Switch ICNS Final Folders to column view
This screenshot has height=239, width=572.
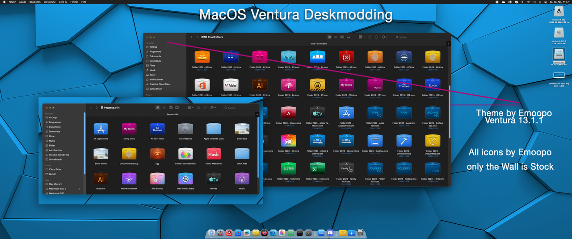(x=342, y=37)
